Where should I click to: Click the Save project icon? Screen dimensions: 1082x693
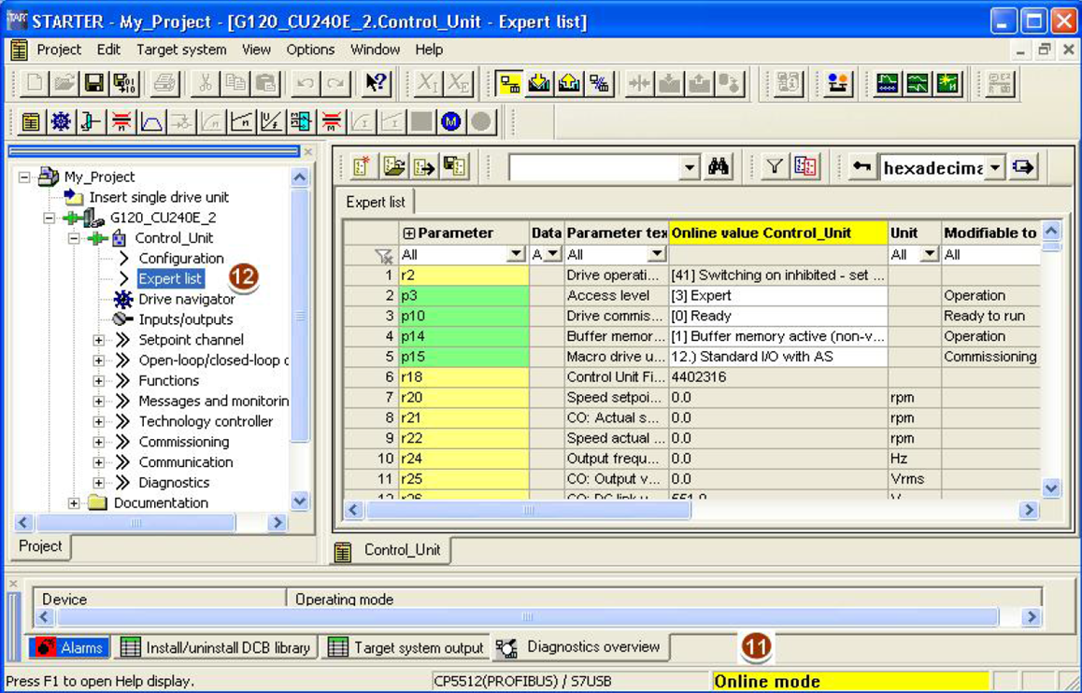93,83
